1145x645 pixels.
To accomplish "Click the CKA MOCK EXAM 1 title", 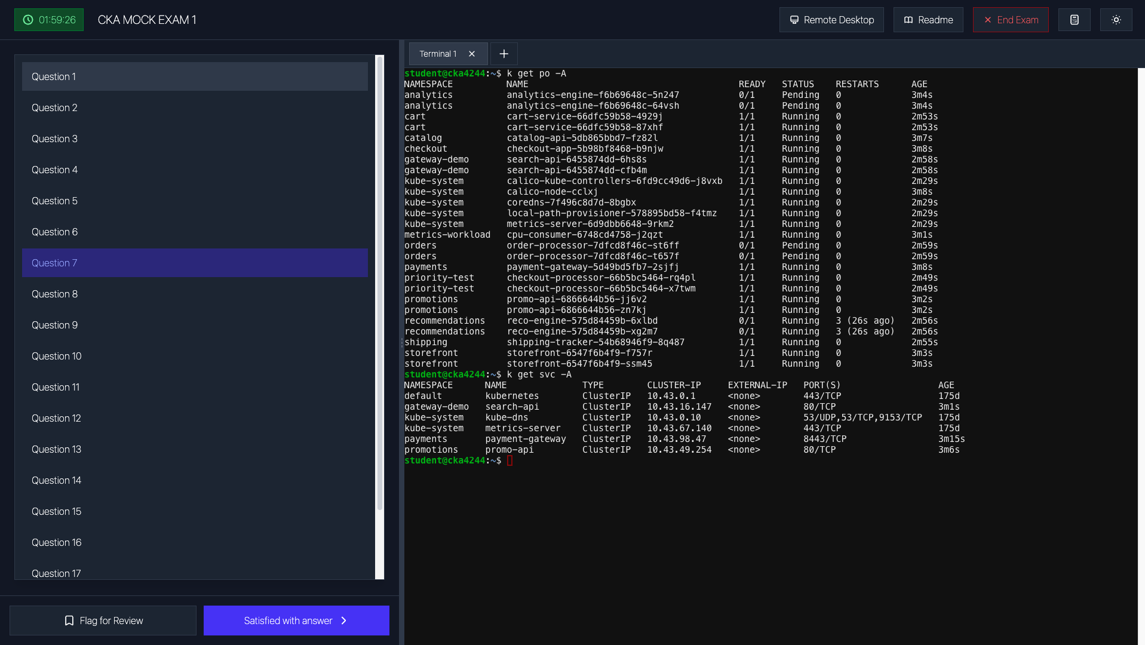I will 147,20.
